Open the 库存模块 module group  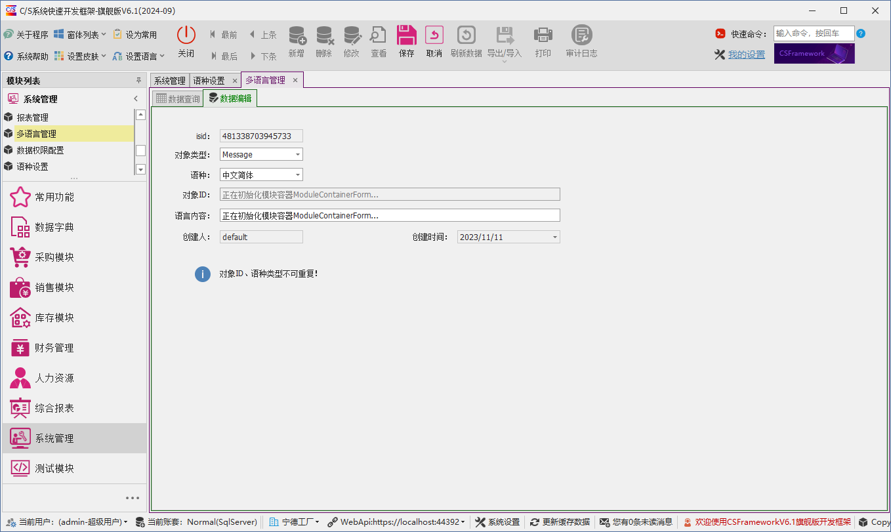click(x=74, y=317)
